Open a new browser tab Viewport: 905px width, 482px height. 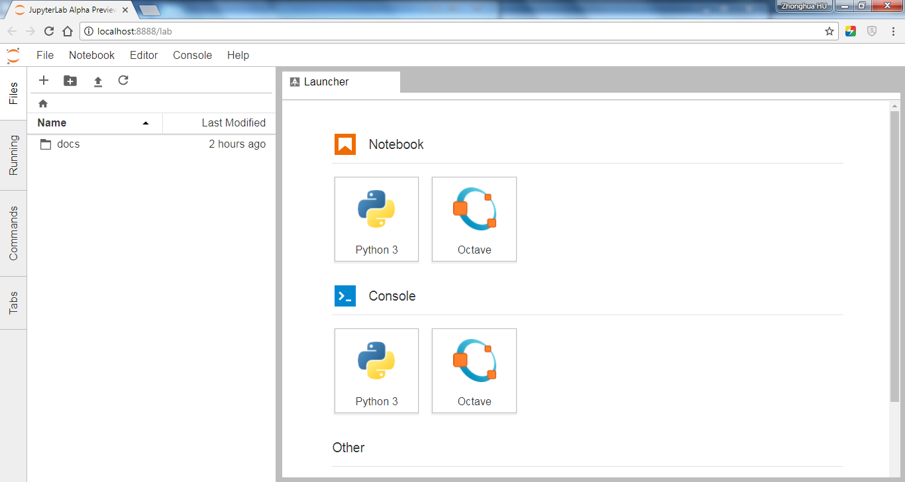point(150,10)
